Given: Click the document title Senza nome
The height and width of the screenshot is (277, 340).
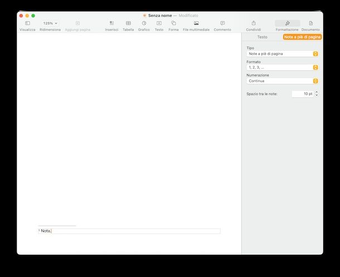Looking at the screenshot, I should tap(160, 16).
